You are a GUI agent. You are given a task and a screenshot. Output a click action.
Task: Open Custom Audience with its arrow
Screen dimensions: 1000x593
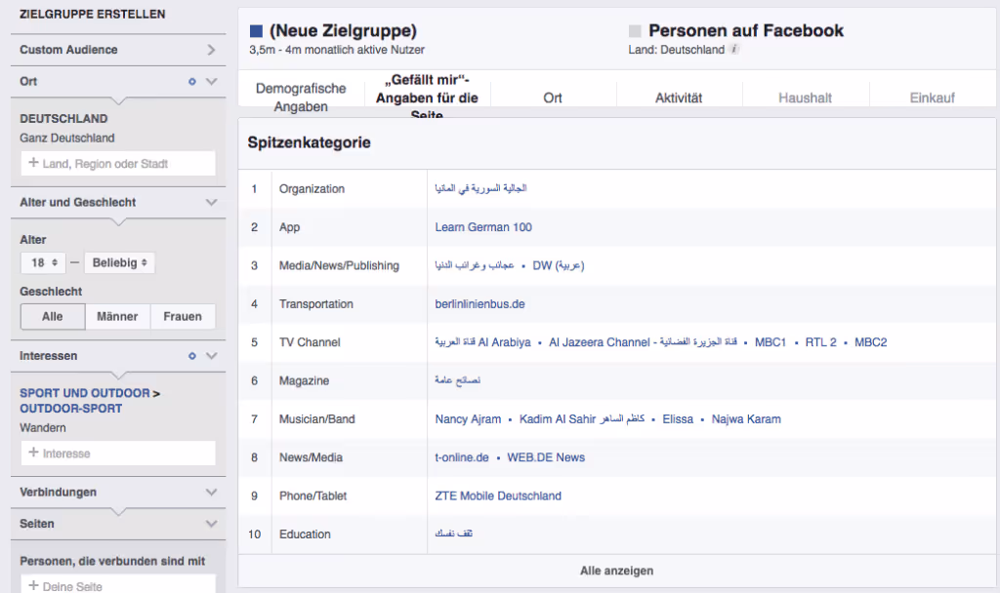[x=211, y=50]
